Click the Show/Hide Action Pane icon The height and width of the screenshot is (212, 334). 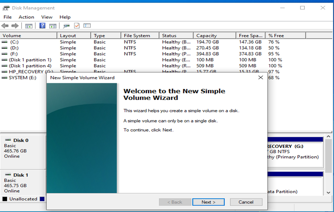pos(53,26)
